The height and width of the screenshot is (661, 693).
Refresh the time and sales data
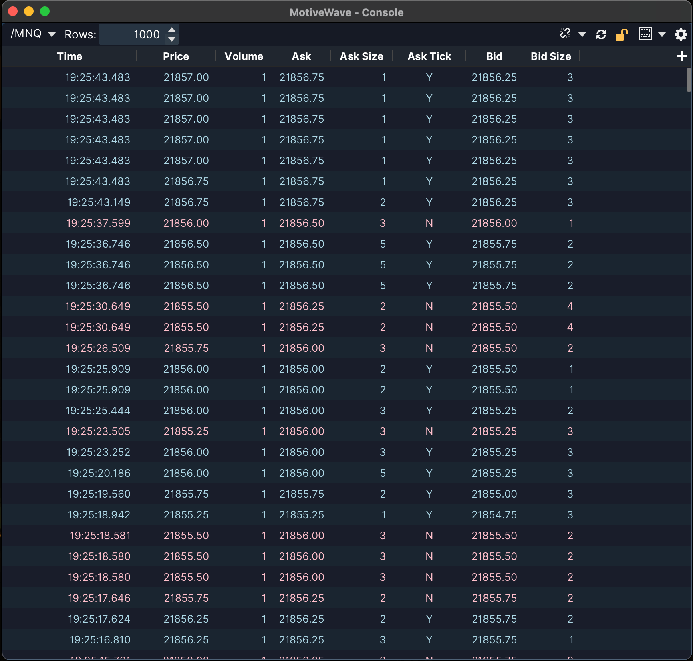pos(601,34)
